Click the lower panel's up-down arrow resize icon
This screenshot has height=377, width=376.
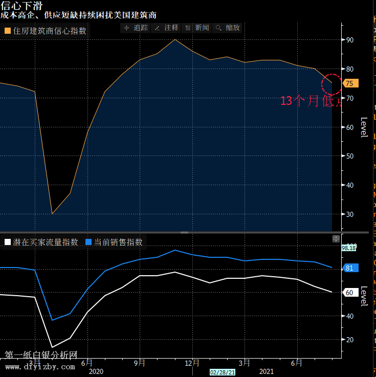click(x=336, y=239)
